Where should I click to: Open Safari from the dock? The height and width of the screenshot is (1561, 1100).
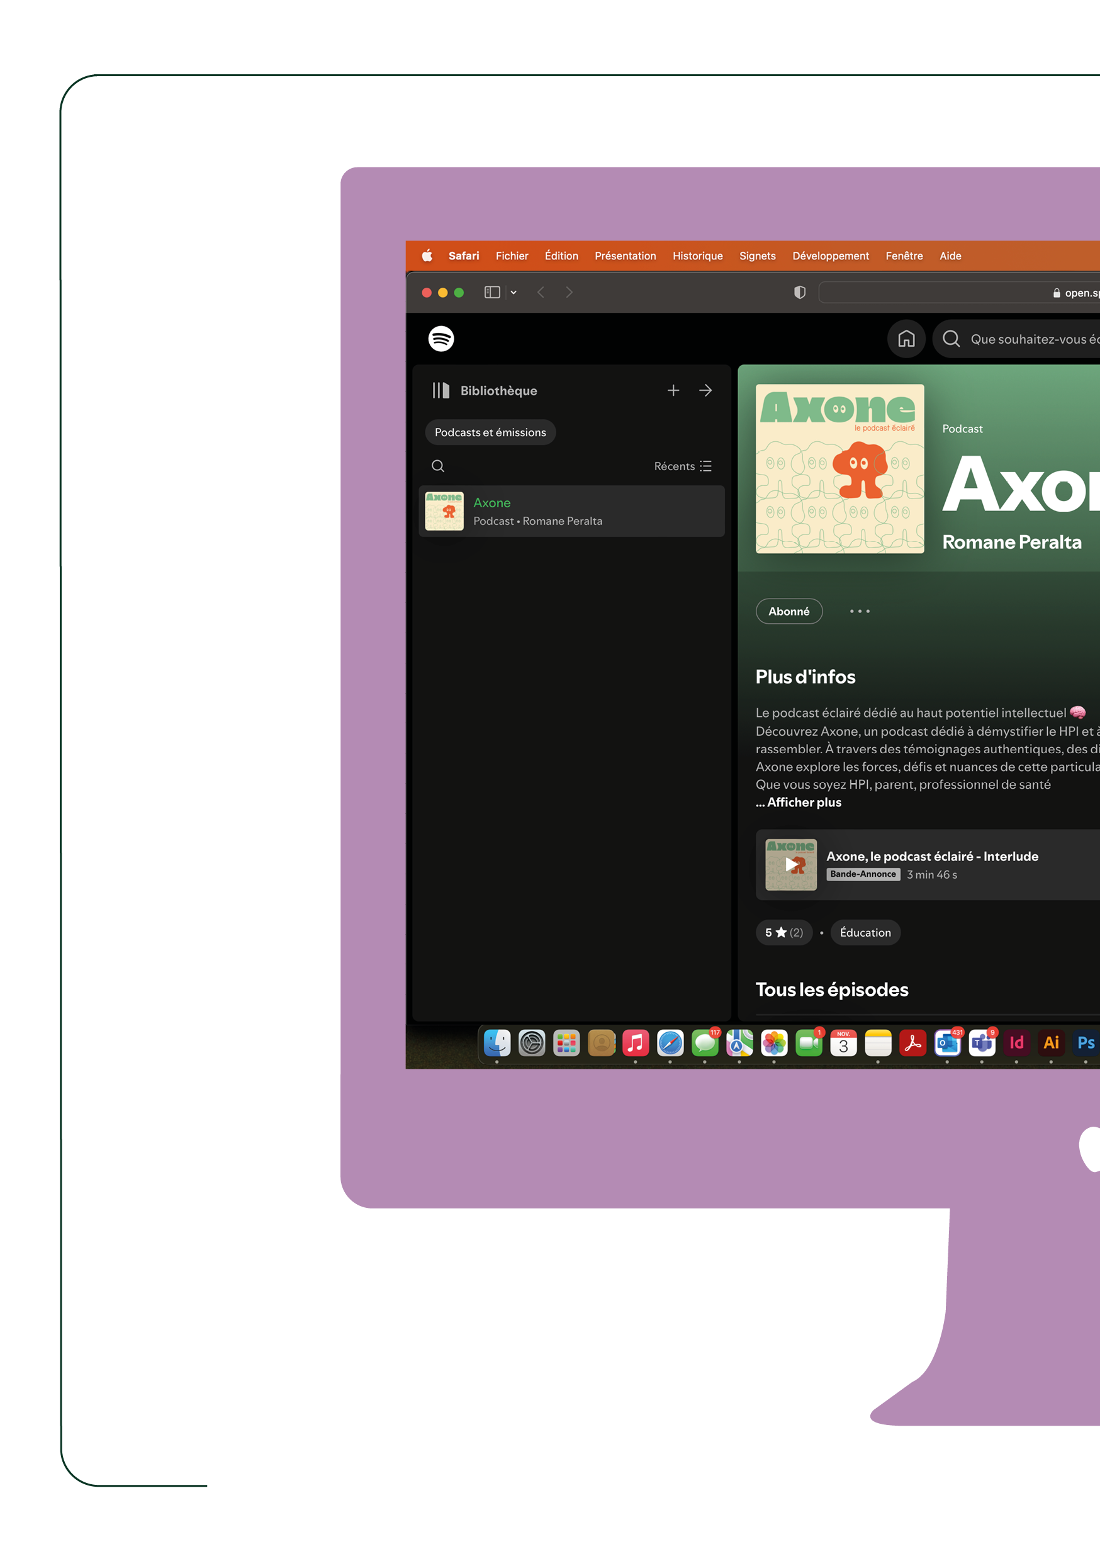coord(670,1043)
